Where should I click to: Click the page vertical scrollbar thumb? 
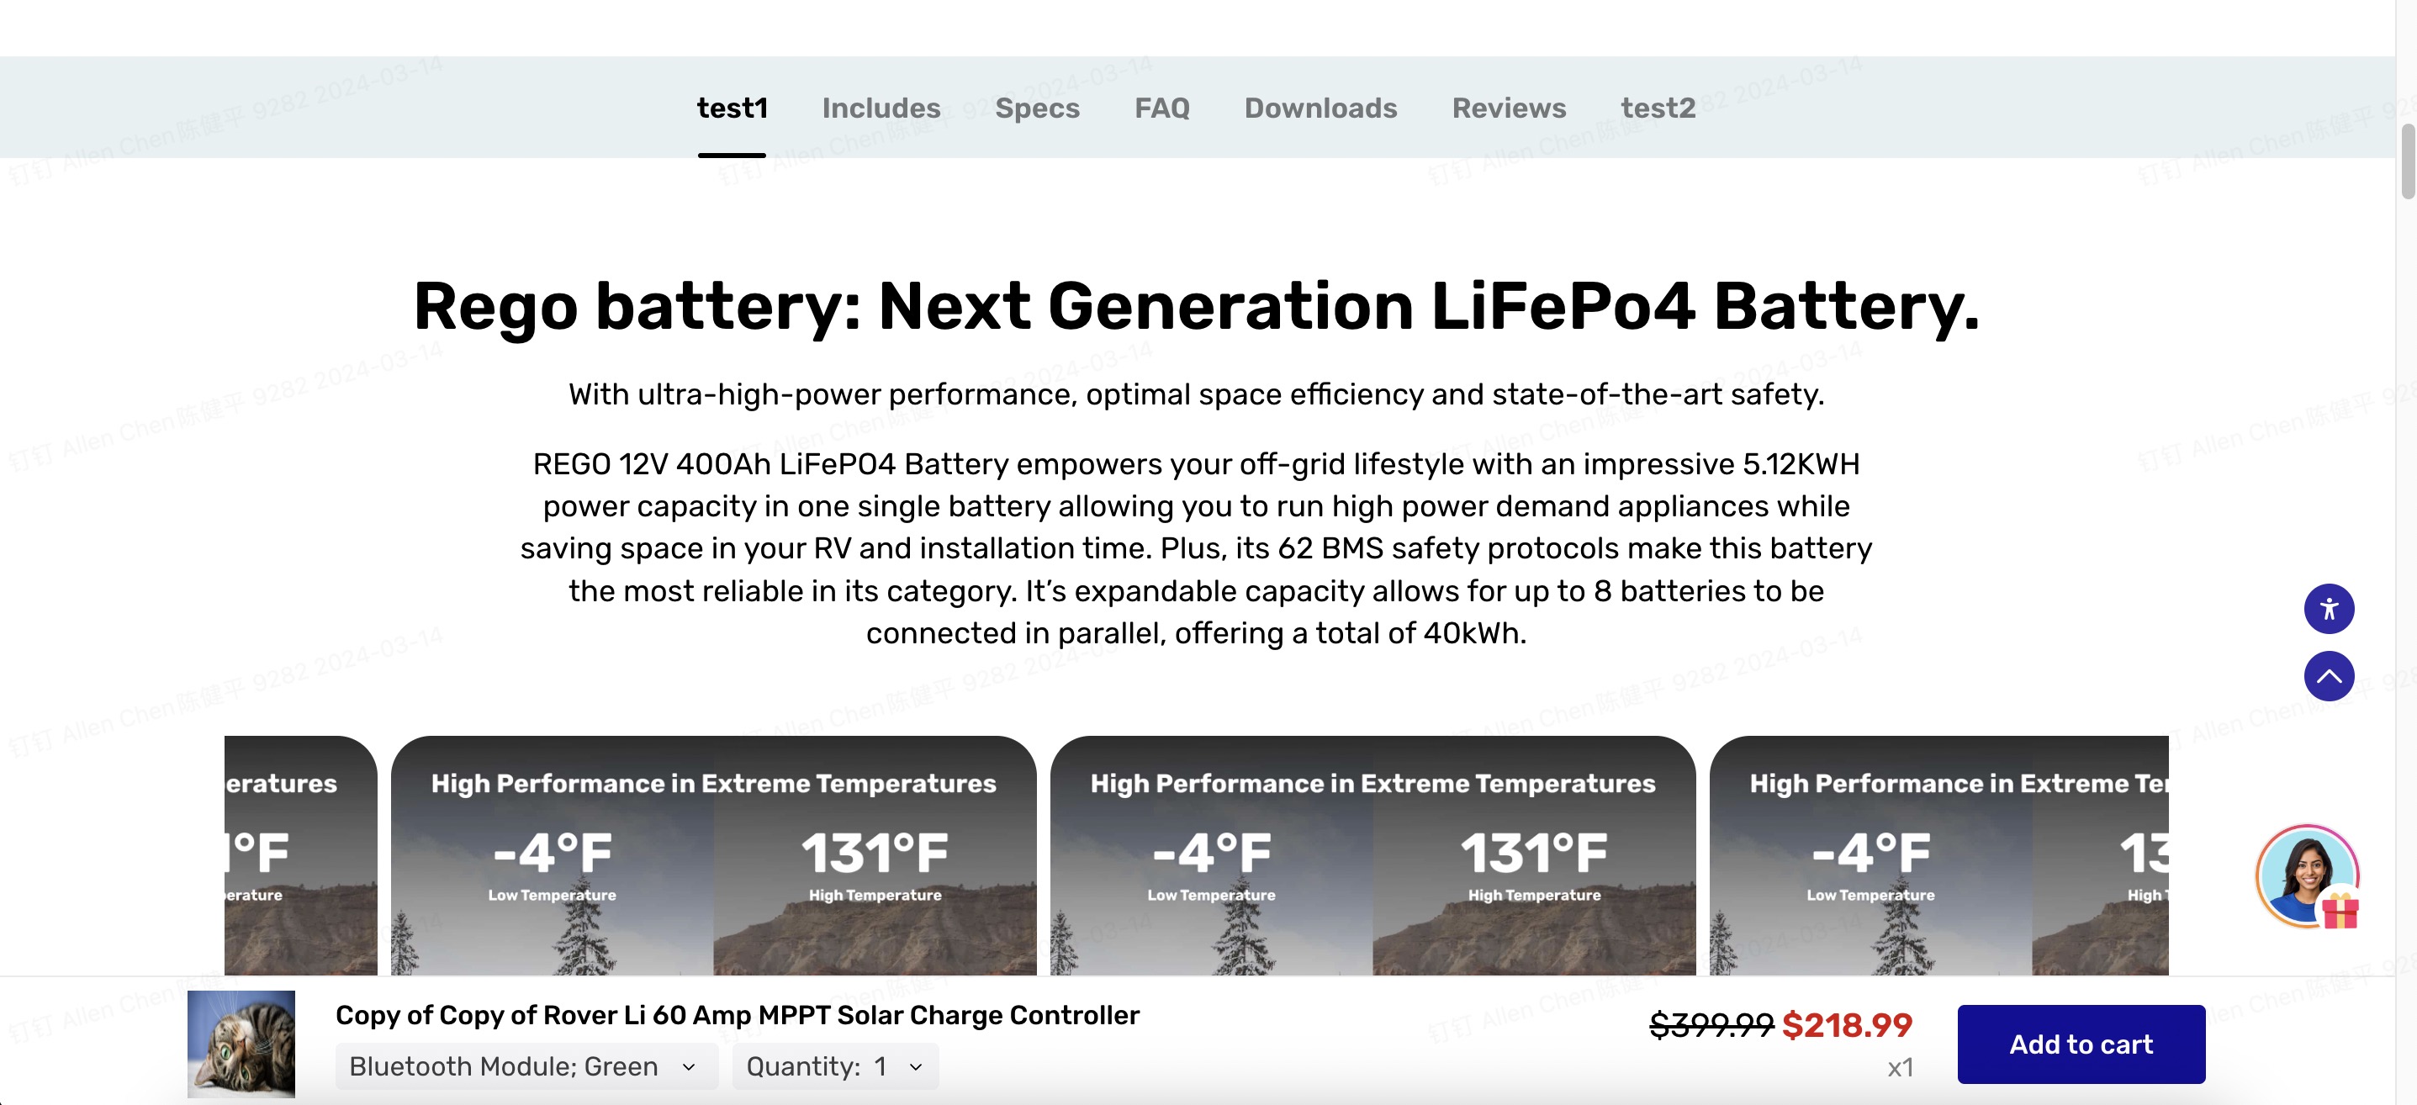coord(2407,160)
